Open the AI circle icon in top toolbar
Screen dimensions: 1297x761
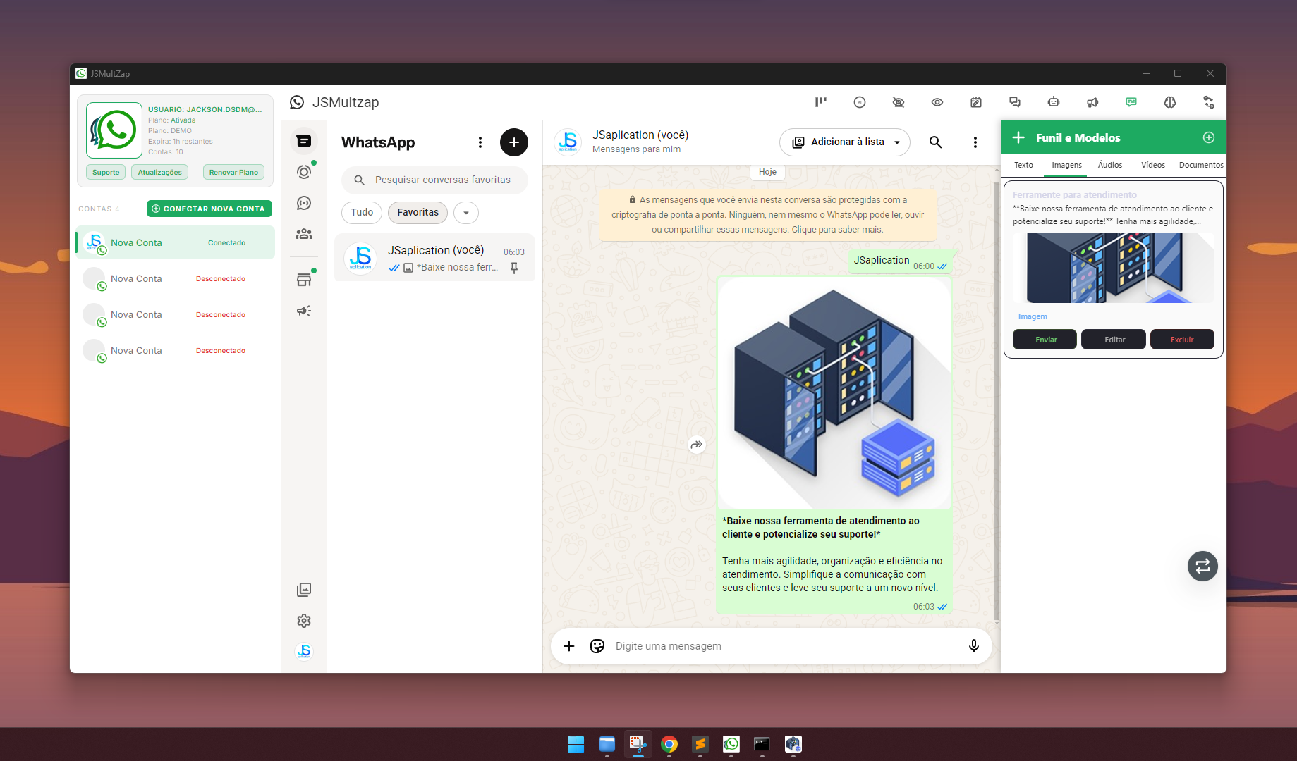pos(860,102)
